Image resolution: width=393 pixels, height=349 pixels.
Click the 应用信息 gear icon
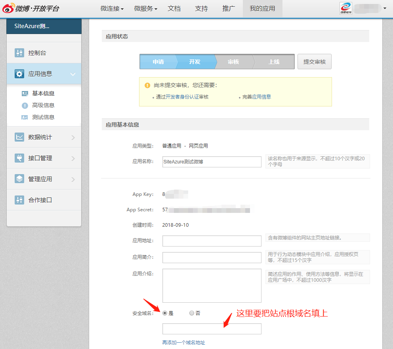[x=19, y=74]
